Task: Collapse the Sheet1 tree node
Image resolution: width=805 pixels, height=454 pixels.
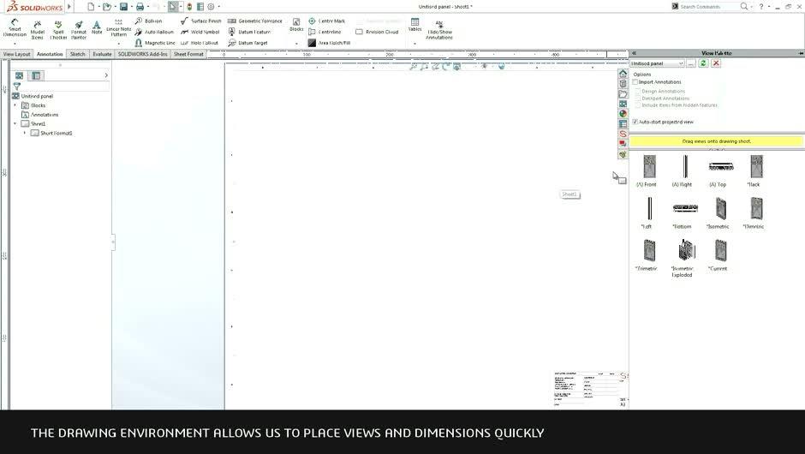Action: [x=15, y=123]
